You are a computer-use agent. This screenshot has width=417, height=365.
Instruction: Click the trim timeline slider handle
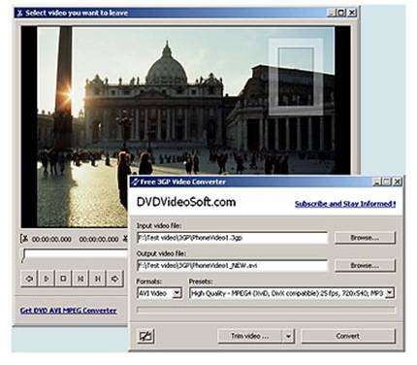point(23,255)
